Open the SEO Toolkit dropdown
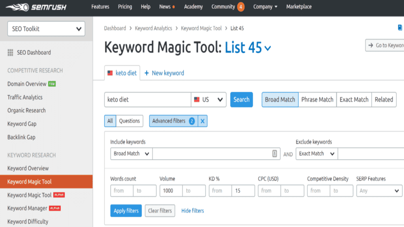Screen dimensions: 404x227 [46, 29]
